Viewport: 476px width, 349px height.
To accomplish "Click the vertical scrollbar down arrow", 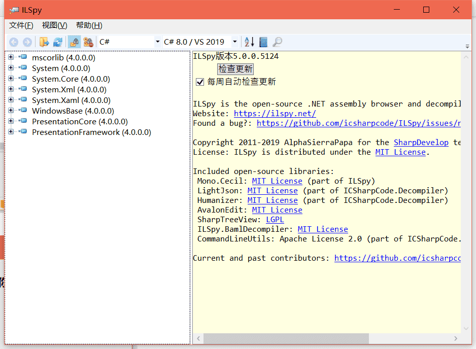I will [466, 328].
